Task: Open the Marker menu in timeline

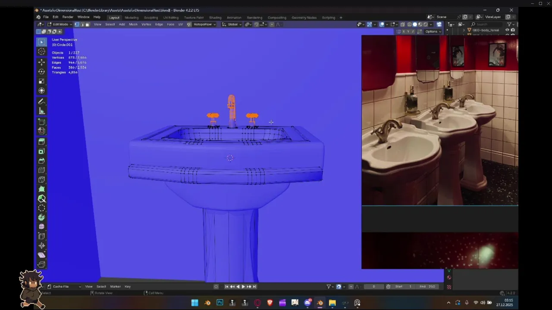Action: pyautogui.click(x=115, y=286)
